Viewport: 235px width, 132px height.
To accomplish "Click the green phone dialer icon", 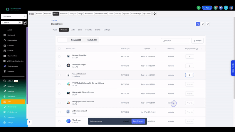I will tap(199, 8).
